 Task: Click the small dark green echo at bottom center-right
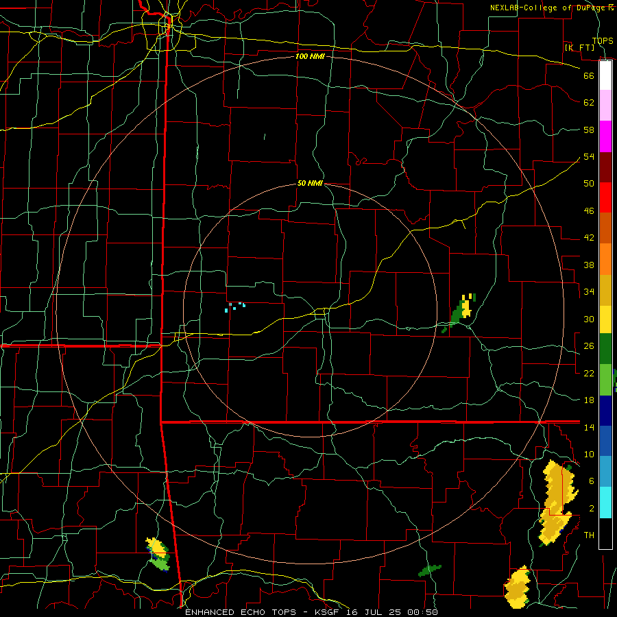click(x=429, y=570)
